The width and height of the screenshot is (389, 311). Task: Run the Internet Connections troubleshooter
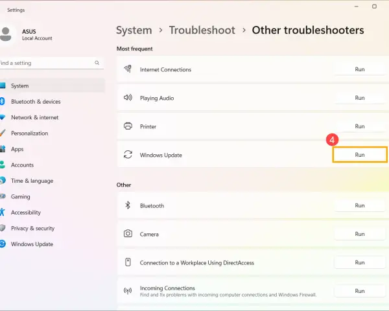coord(359,69)
